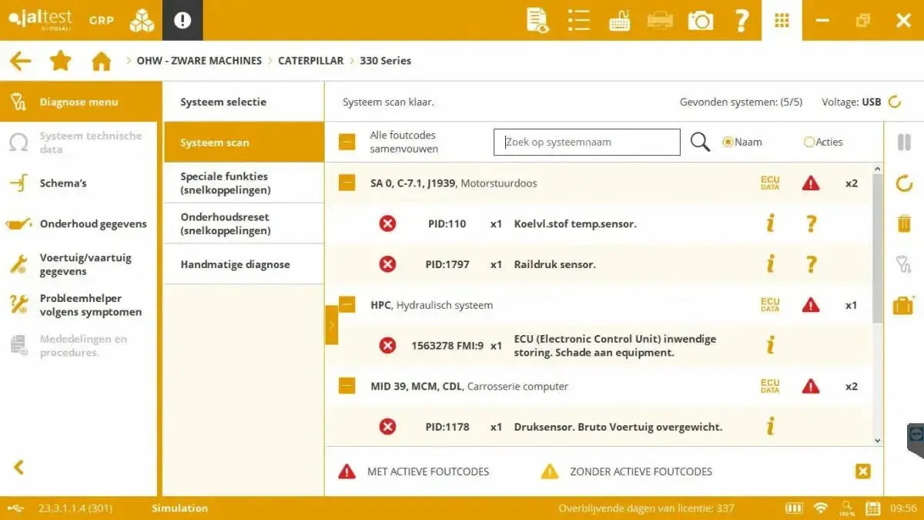Image resolution: width=924 pixels, height=520 pixels.
Task: Open CATERPILLAR in the breadcrumb trail
Action: pyautogui.click(x=310, y=60)
